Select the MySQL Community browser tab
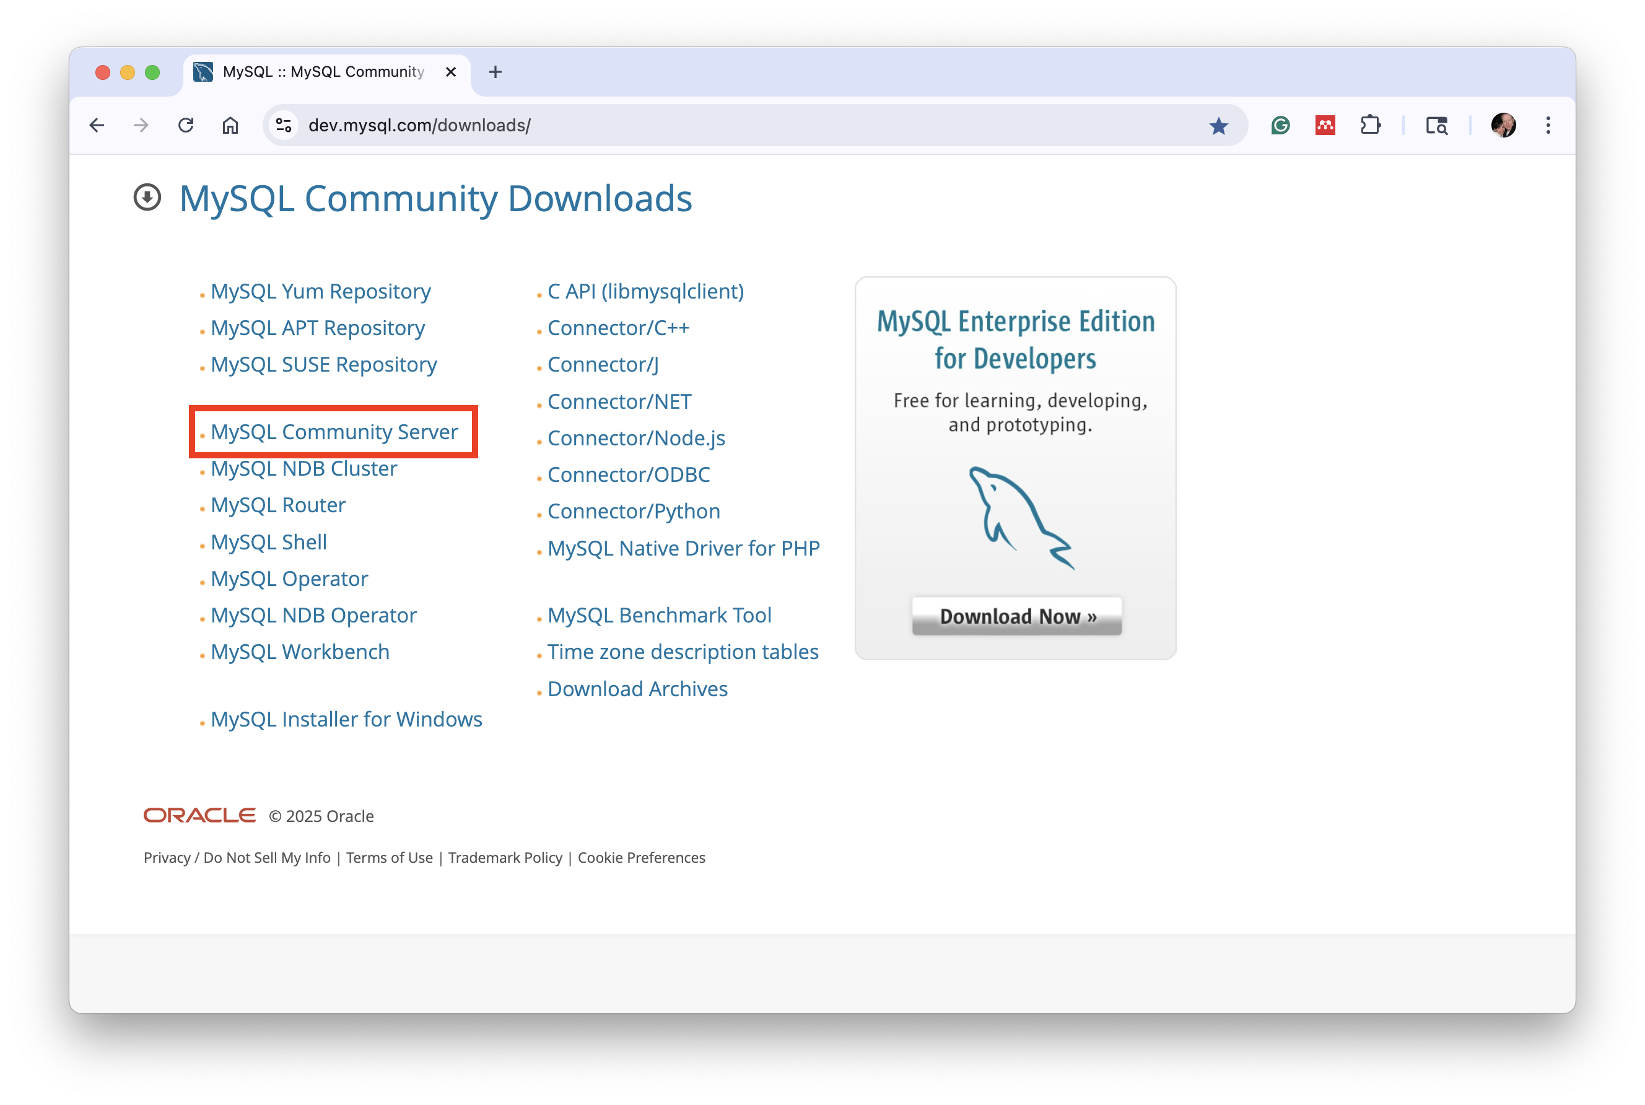The height and width of the screenshot is (1105, 1645). pyautogui.click(x=327, y=72)
